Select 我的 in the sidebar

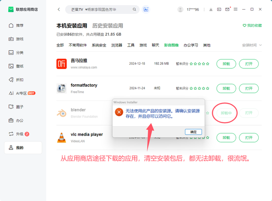coord(23,148)
